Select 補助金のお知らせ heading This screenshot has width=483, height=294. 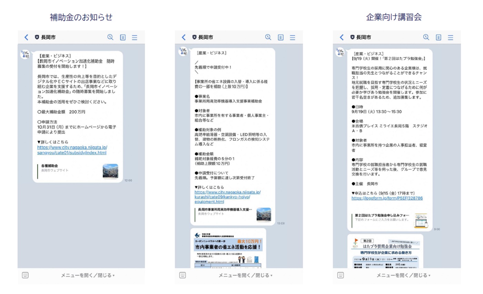pos(81,17)
